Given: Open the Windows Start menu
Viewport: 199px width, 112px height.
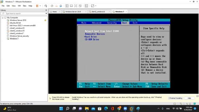Looking at the screenshot, I should coord(61,109).
